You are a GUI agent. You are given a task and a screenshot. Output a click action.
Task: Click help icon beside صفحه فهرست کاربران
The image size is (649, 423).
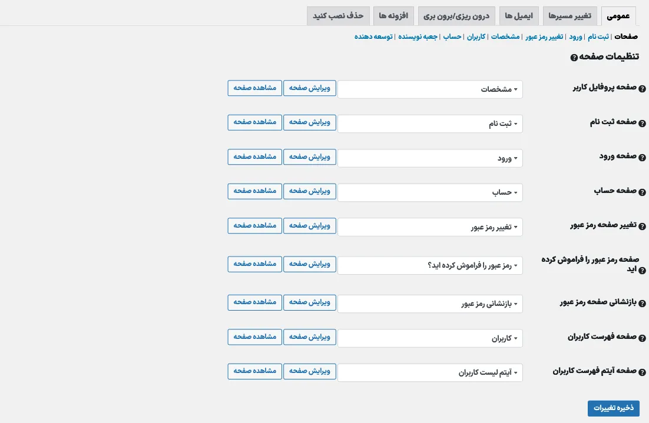tap(642, 338)
